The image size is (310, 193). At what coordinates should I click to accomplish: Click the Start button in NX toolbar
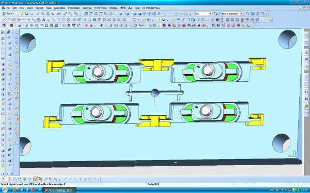click(8, 14)
